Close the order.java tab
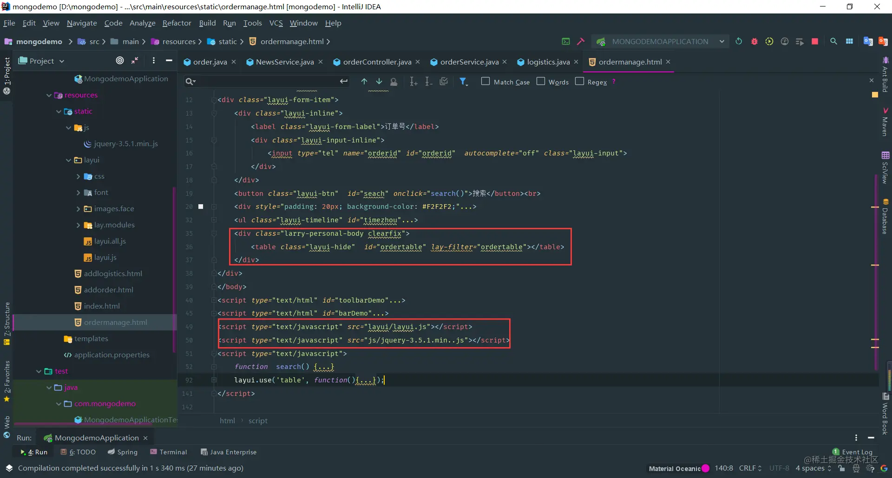Viewport: 892px width, 478px height. (234, 62)
